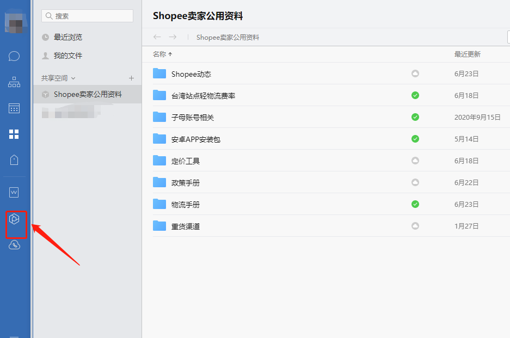Image resolution: width=510 pixels, height=338 pixels.
Task: Click folder icon of 台湾站点轻物流费率
Action: click(159, 95)
